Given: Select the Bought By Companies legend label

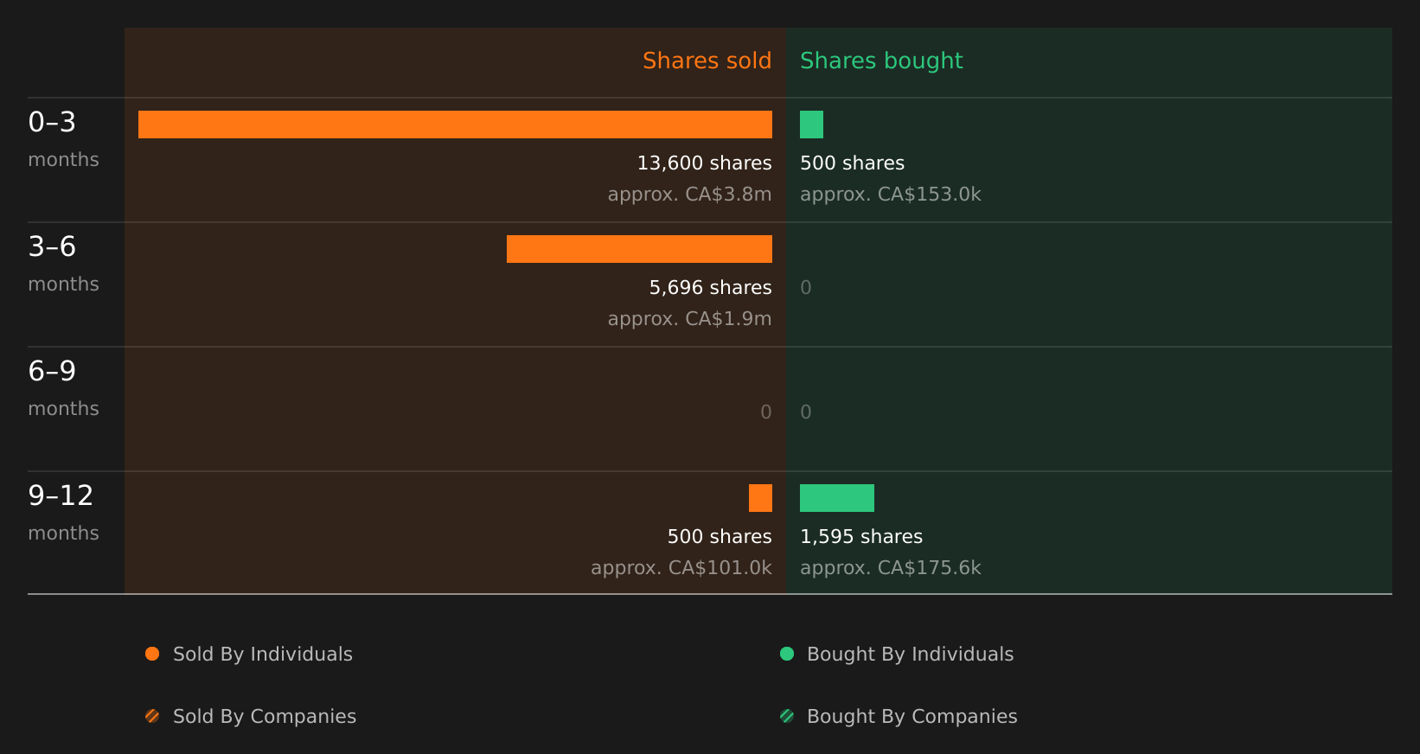Looking at the screenshot, I should pos(912,717).
